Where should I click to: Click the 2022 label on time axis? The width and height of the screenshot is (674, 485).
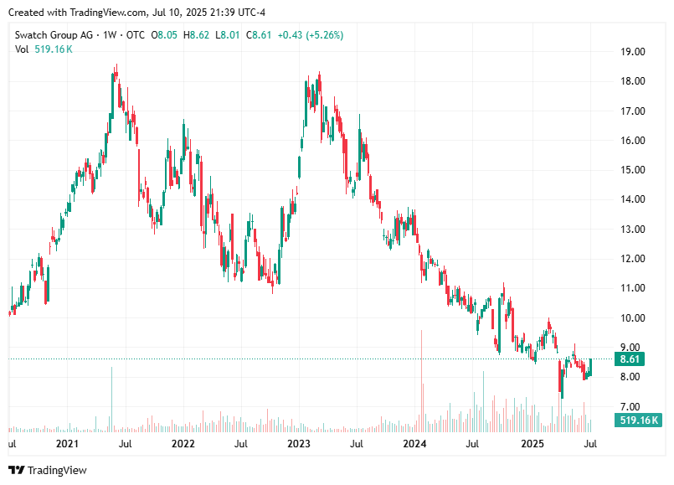(183, 444)
